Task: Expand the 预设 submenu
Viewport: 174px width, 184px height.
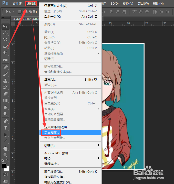Action: [70, 159]
